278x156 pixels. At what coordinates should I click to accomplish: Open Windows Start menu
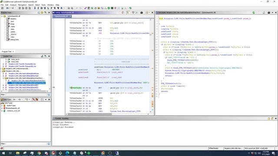point(3,153)
